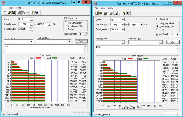This screenshot has height=117, width=183.
Task: Click New file icon in ext4 (left) window
Action: [x=5, y=12]
